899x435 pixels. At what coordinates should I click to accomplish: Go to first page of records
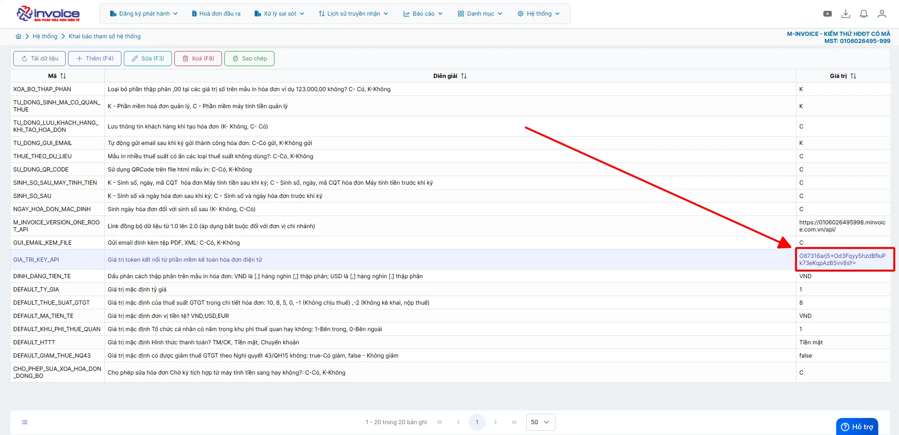pyautogui.click(x=440, y=422)
